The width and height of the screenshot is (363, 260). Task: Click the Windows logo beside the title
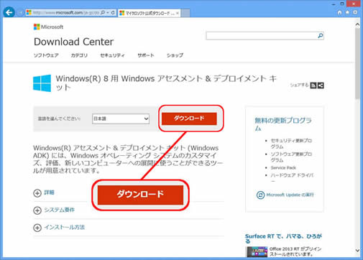[42, 83]
